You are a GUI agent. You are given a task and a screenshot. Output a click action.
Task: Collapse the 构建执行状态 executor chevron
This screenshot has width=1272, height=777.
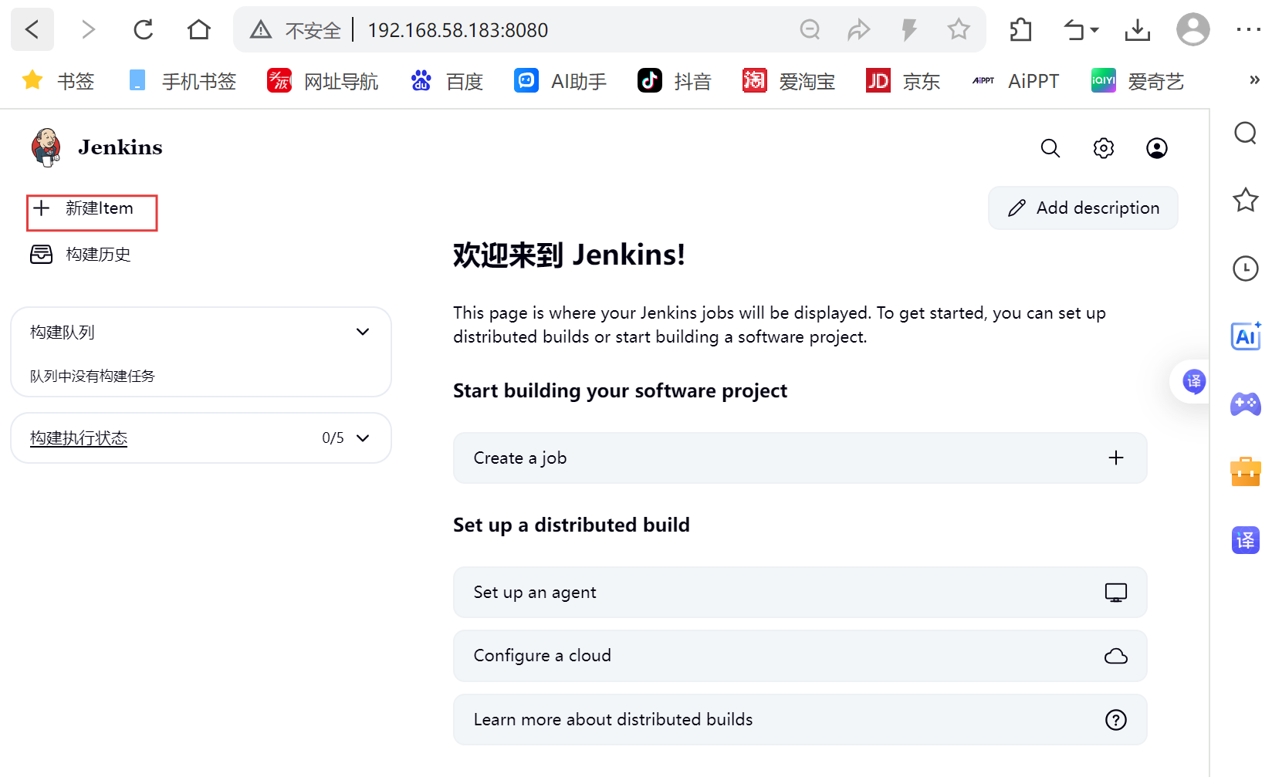(363, 438)
